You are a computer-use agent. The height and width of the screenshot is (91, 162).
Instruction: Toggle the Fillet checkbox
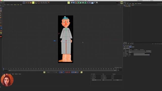coord(129,56)
